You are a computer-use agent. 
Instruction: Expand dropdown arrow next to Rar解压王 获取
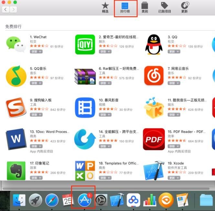pyautogui.click(x=109, y=83)
